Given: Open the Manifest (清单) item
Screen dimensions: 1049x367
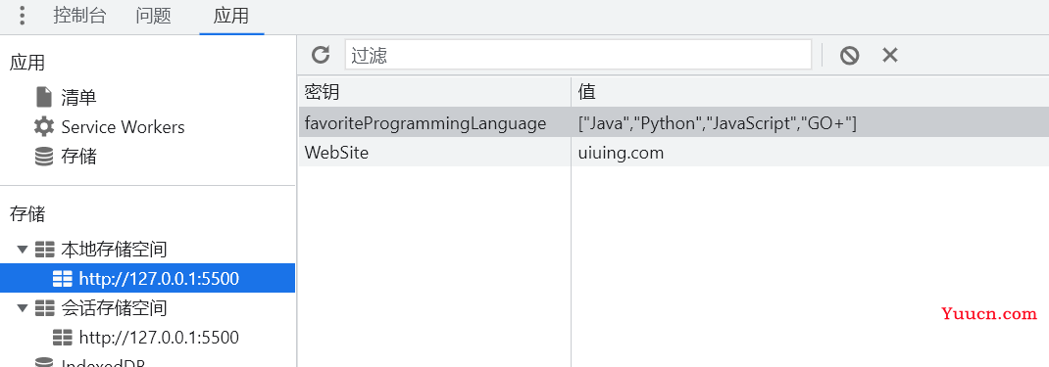Looking at the screenshot, I should point(66,98).
